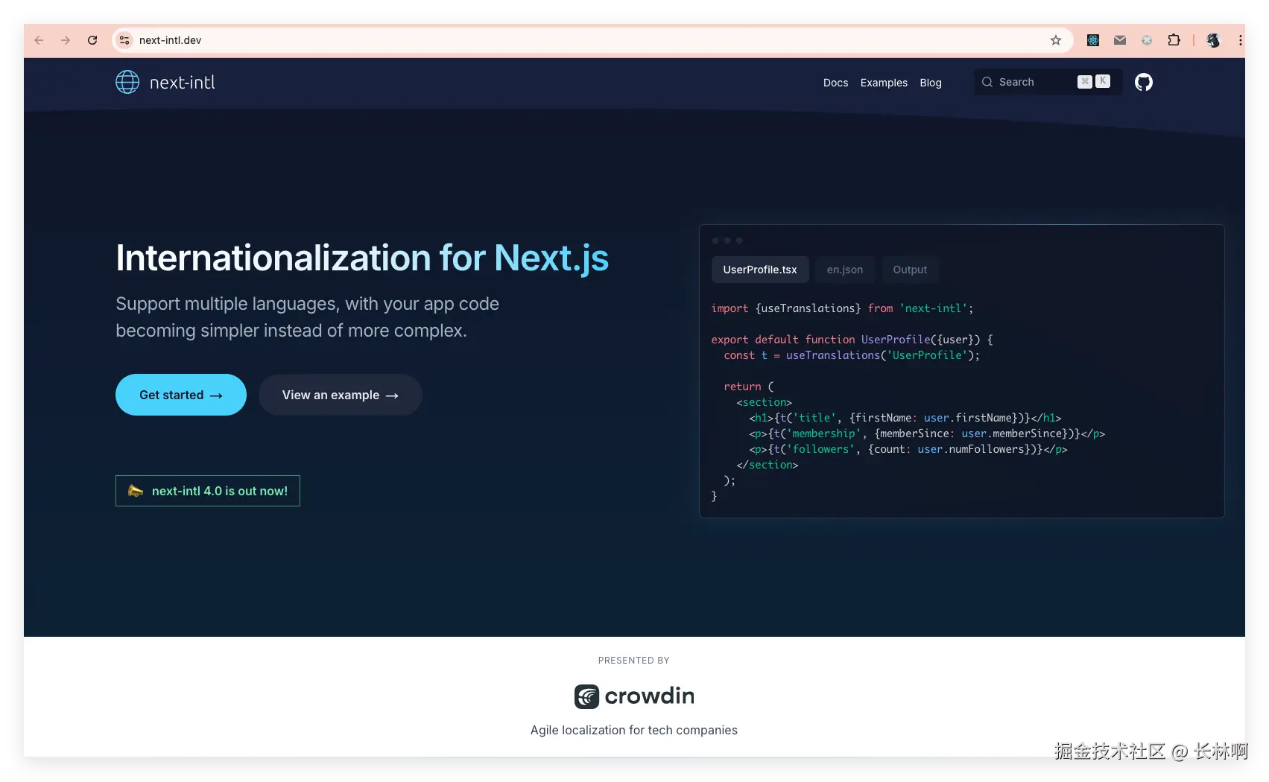Focus the Search docs field
This screenshot has height=782, width=1269.
(x=1048, y=82)
